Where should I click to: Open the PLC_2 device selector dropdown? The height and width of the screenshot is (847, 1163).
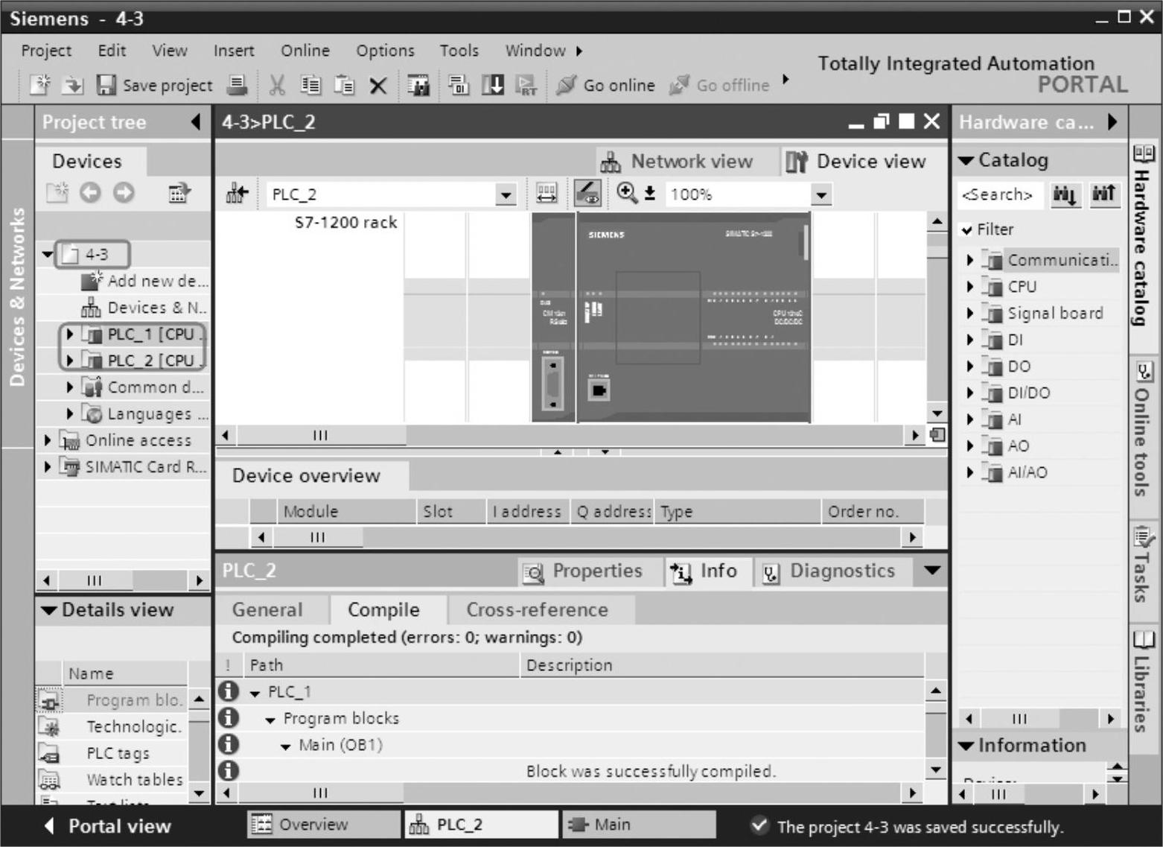506,195
